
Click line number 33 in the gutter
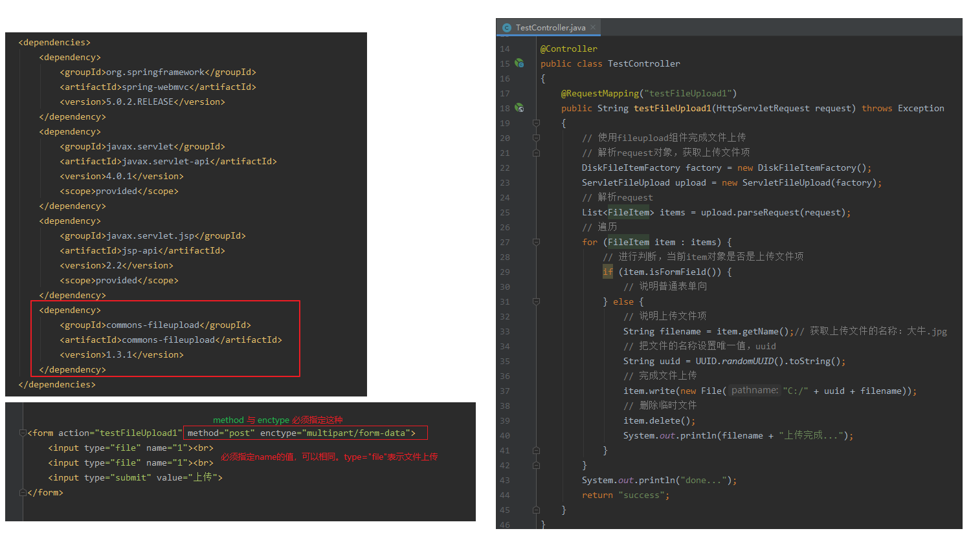pyautogui.click(x=505, y=331)
